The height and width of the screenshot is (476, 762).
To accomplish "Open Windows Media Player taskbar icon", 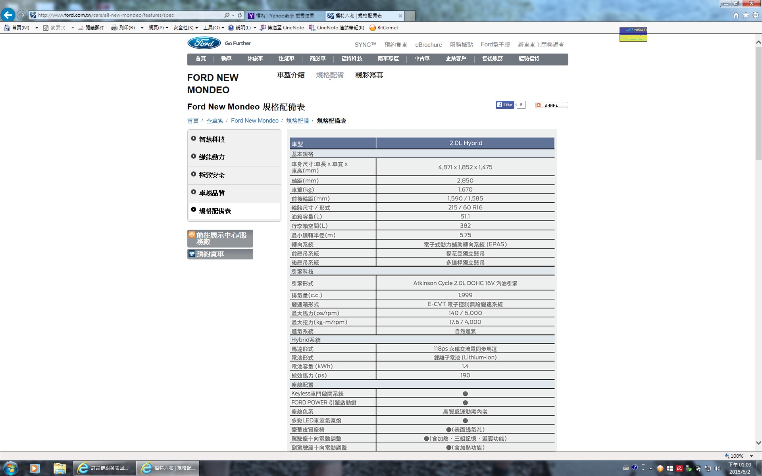I will tap(35, 468).
